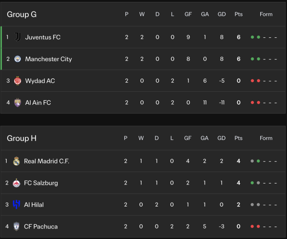287x239 pixels.
Task: Click the Wydad AC crest icon
Action: click(18, 81)
